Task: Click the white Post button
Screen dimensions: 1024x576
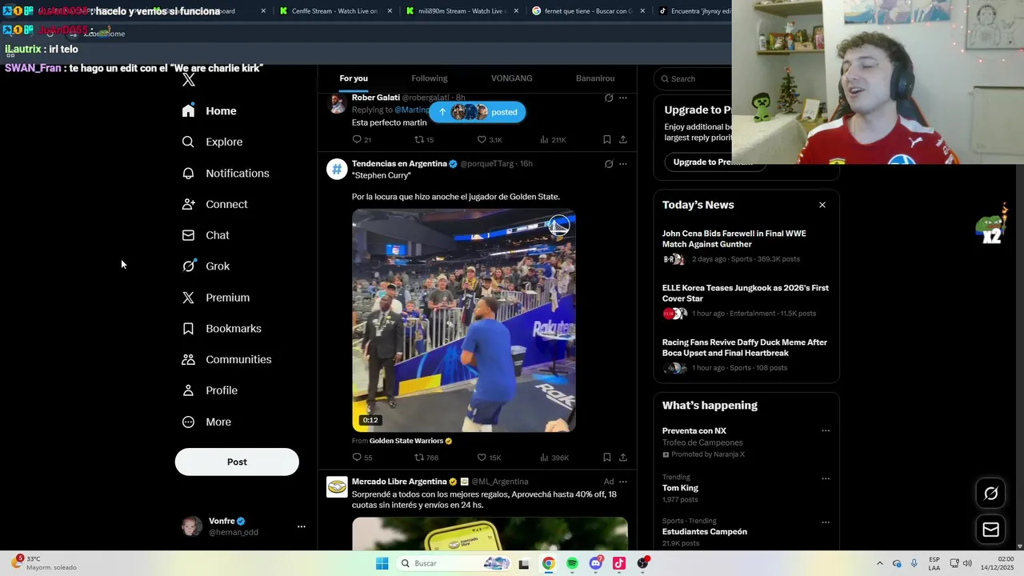Action: pyautogui.click(x=237, y=462)
